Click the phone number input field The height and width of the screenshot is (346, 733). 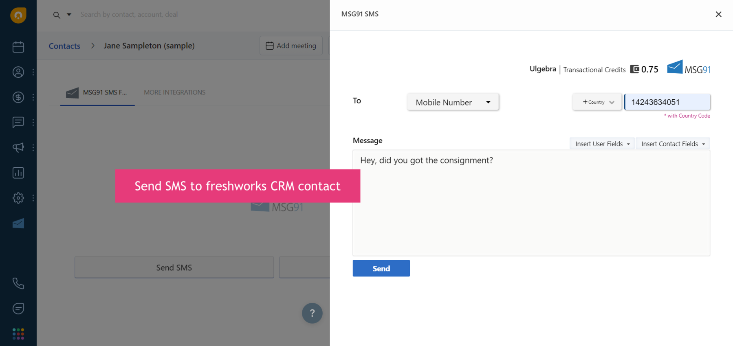click(667, 102)
